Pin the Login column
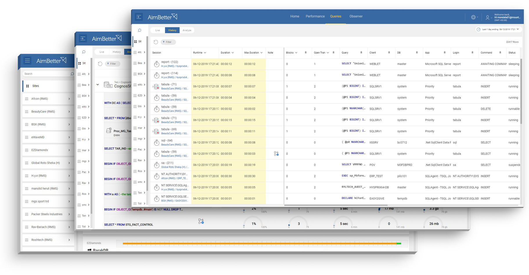The height and width of the screenshot is (275, 529). click(472, 53)
